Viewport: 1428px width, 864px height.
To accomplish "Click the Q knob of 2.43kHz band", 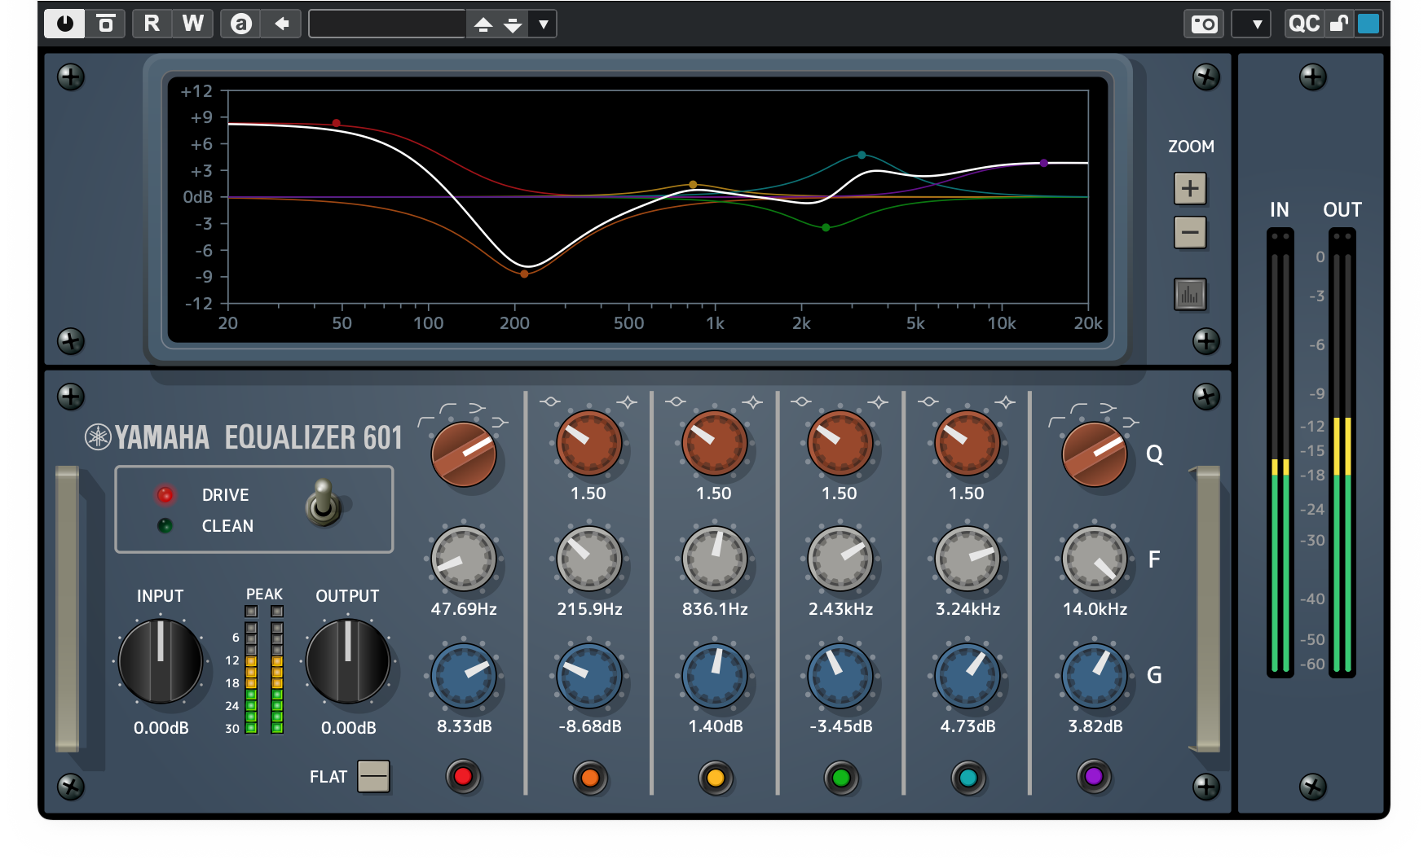I will point(840,443).
